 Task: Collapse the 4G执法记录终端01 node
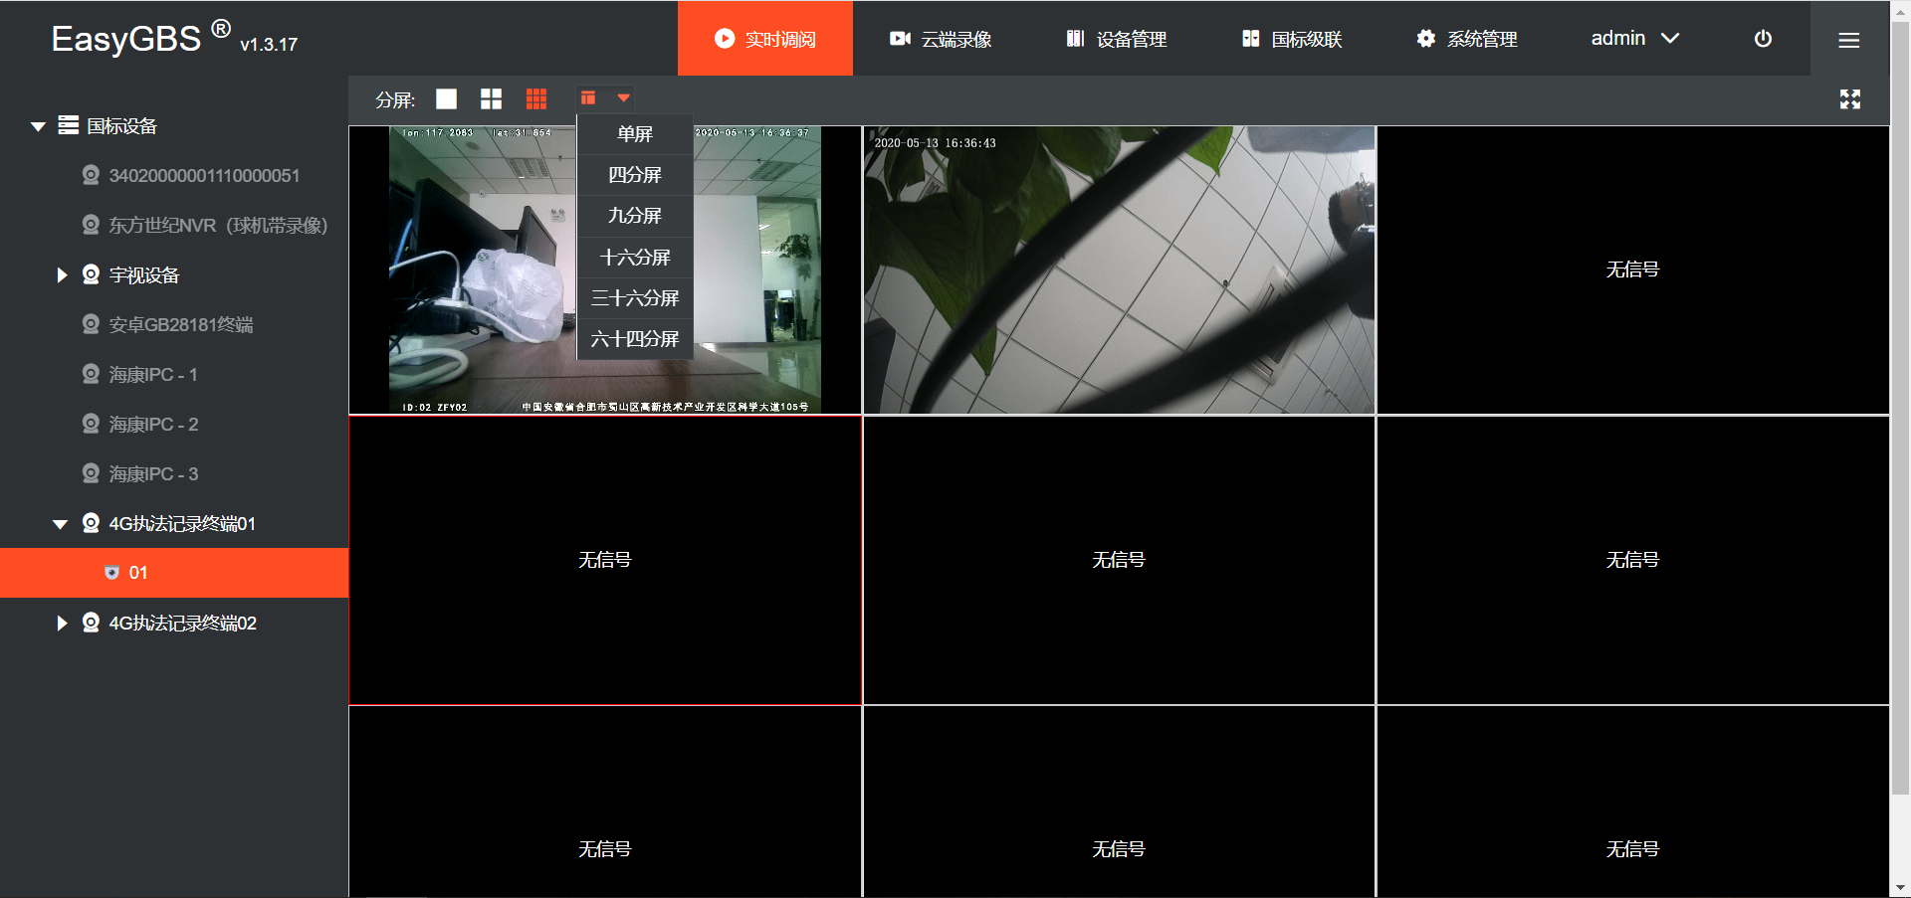61,523
